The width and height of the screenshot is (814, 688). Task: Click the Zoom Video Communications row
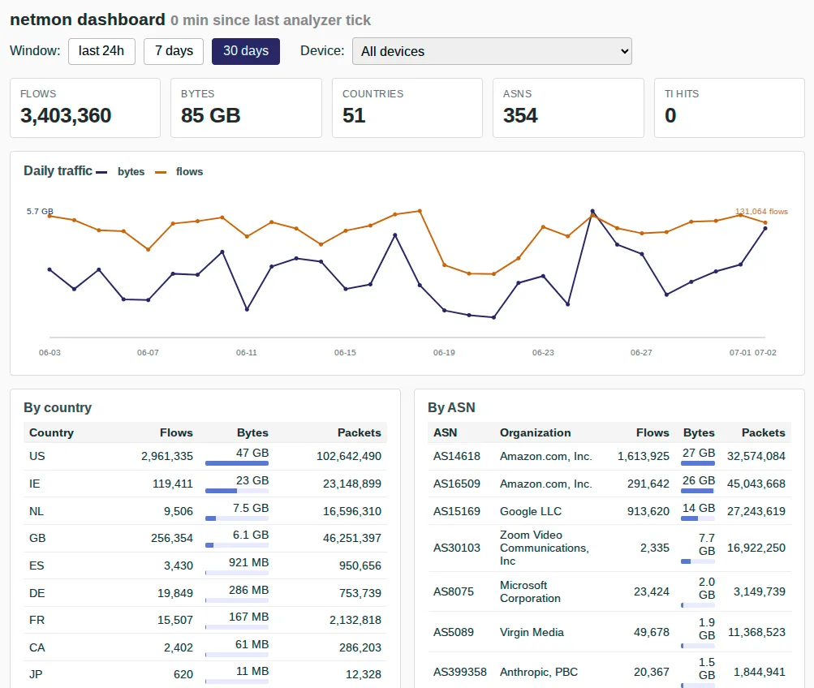coord(609,548)
